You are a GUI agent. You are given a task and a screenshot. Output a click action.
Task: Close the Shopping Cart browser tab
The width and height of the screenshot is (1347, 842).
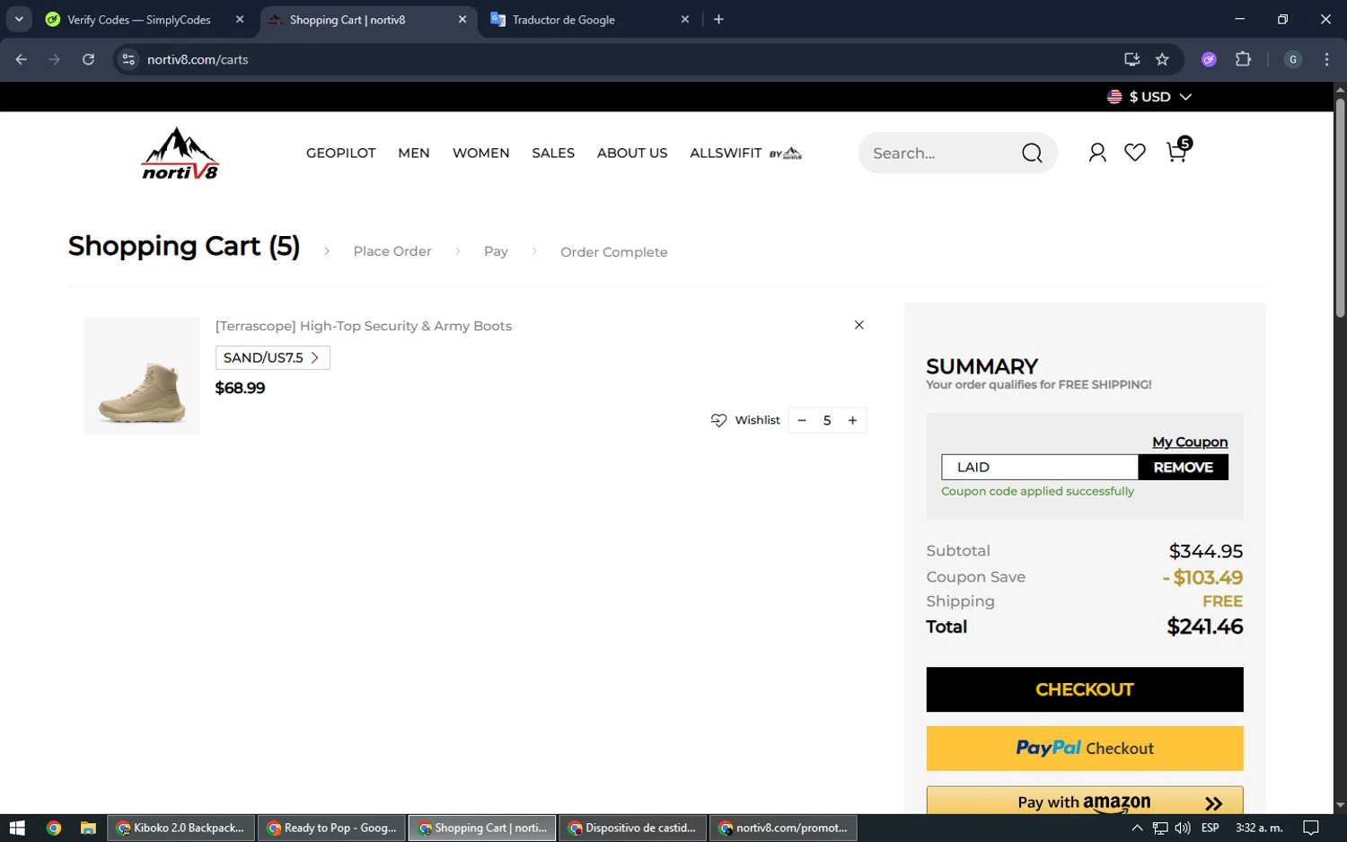pos(462,20)
